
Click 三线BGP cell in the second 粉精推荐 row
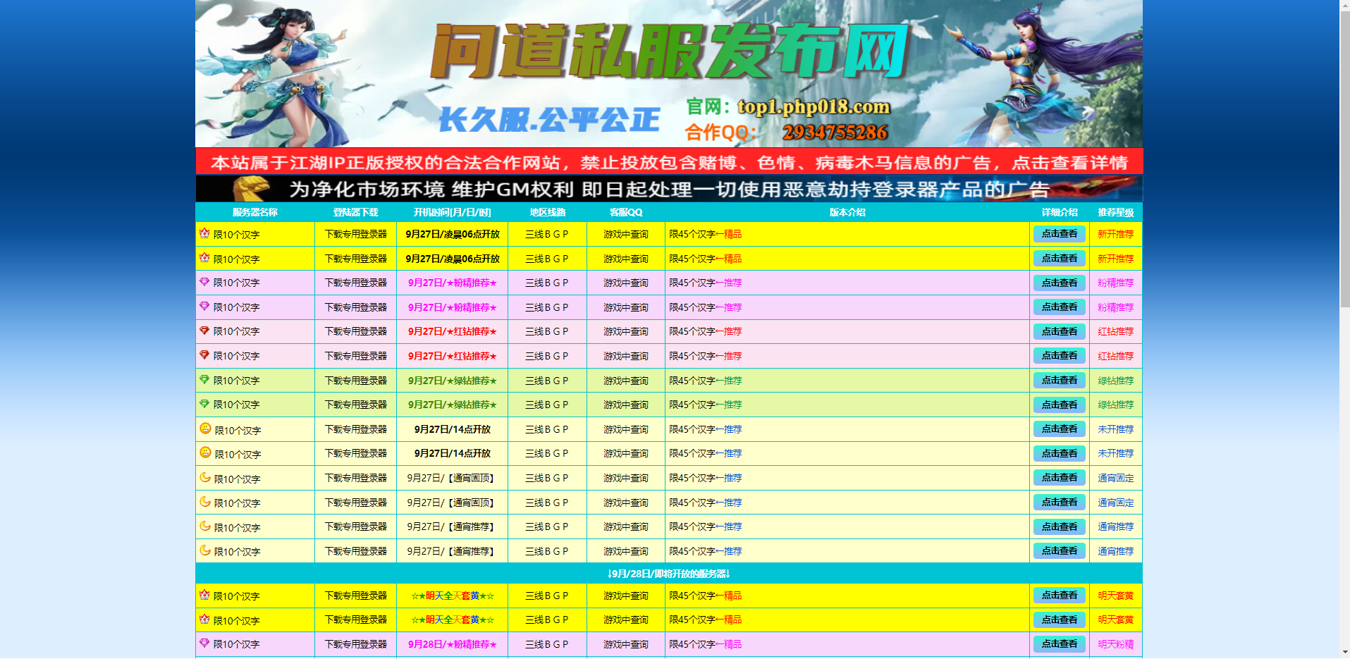coord(547,307)
